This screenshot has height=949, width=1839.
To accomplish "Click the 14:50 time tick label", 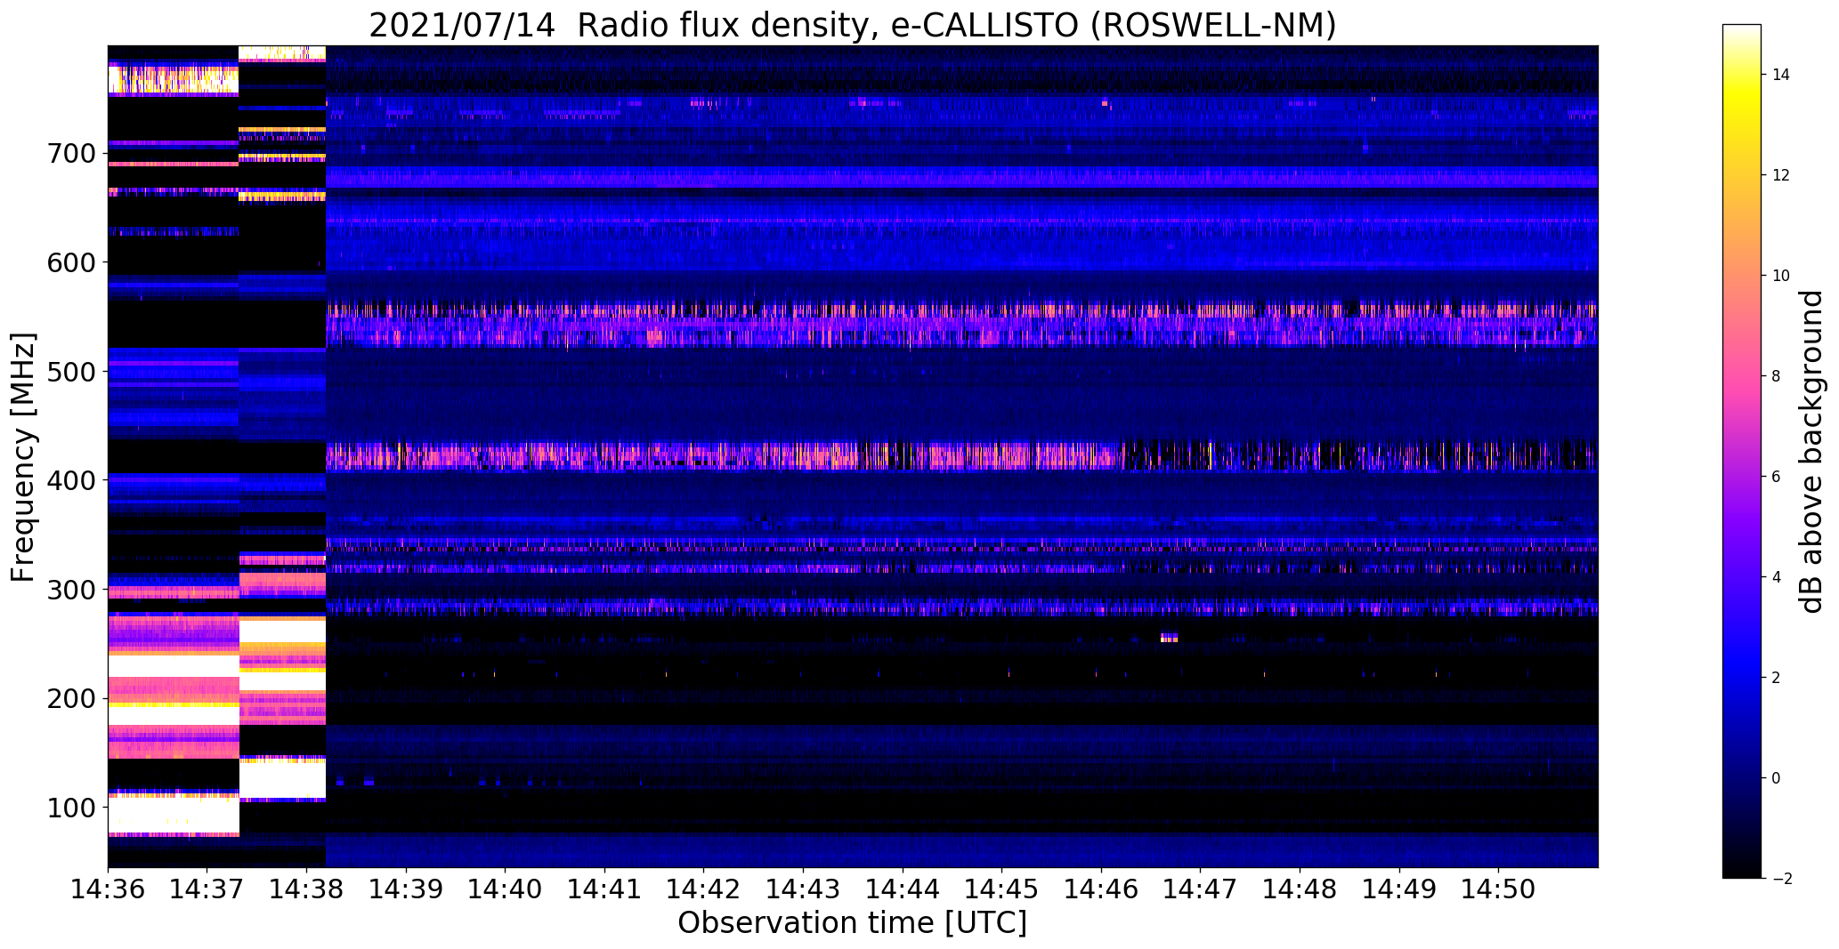I will click(1499, 889).
